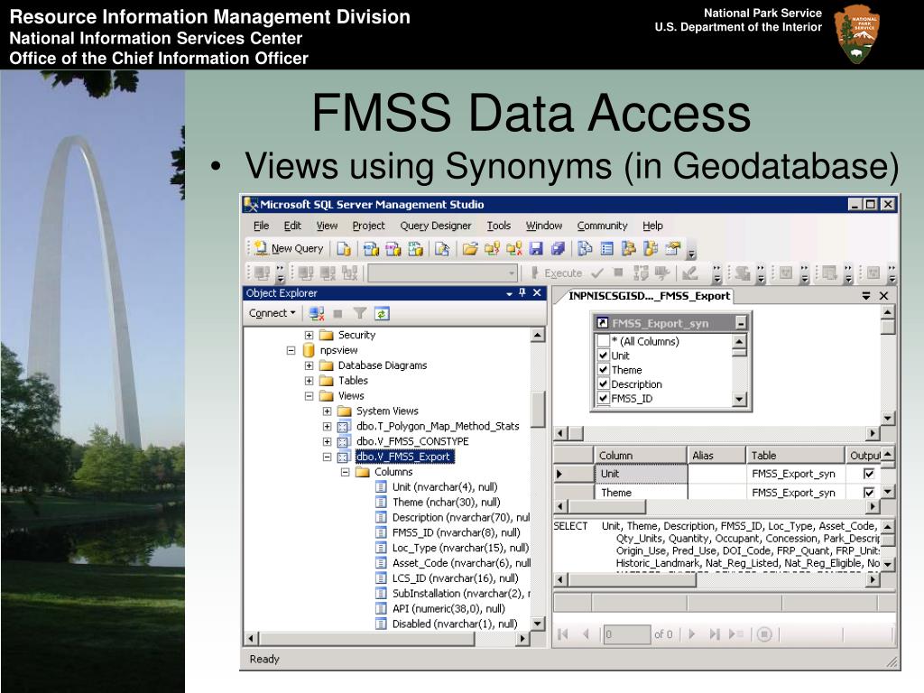The image size is (924, 693).
Task: Click the Stop icon in Object Explorer toolbar
Action: pos(337,313)
